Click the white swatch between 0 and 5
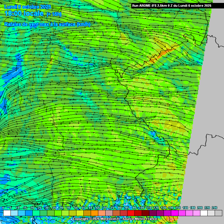224x224 pixels. click(7, 213)
